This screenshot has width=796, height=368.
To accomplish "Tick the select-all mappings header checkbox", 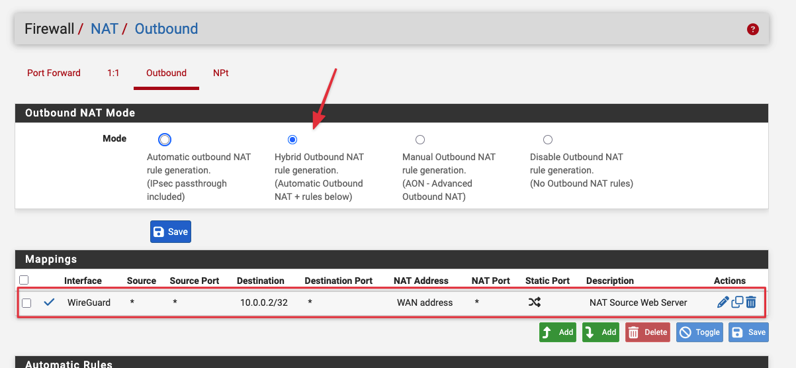I will (x=24, y=280).
